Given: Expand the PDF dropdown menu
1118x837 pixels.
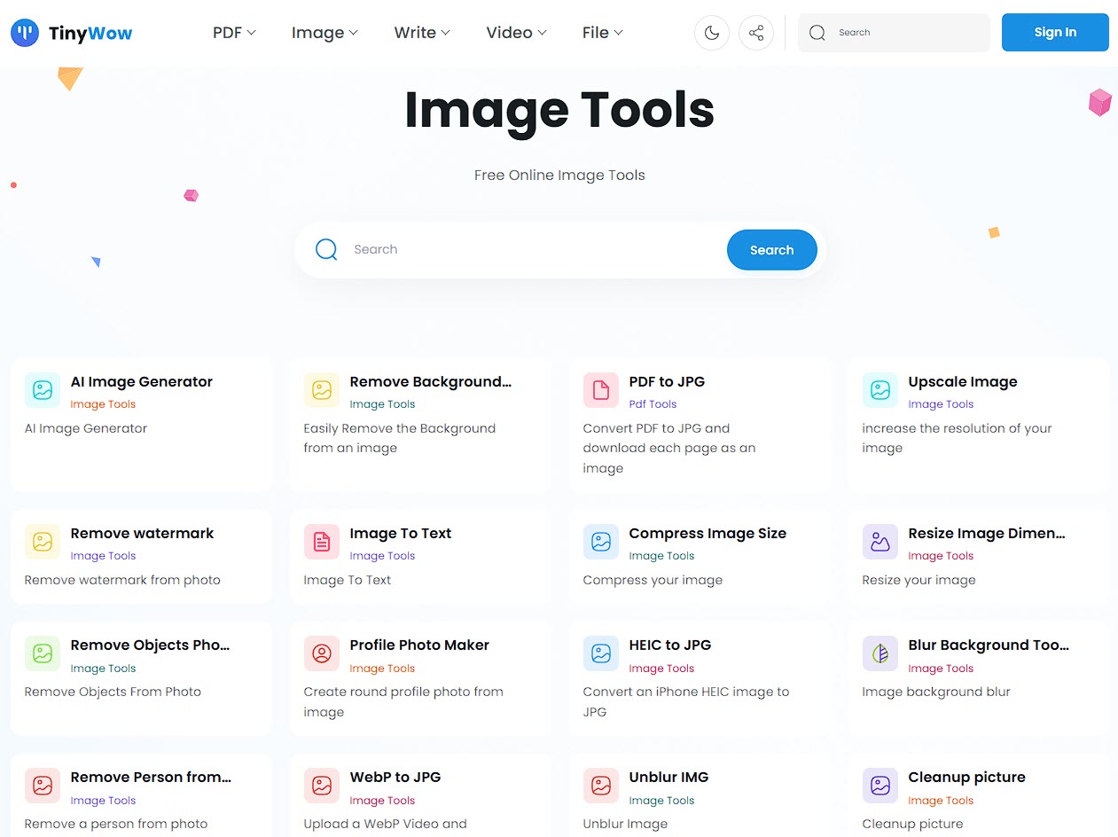Looking at the screenshot, I should tap(234, 33).
